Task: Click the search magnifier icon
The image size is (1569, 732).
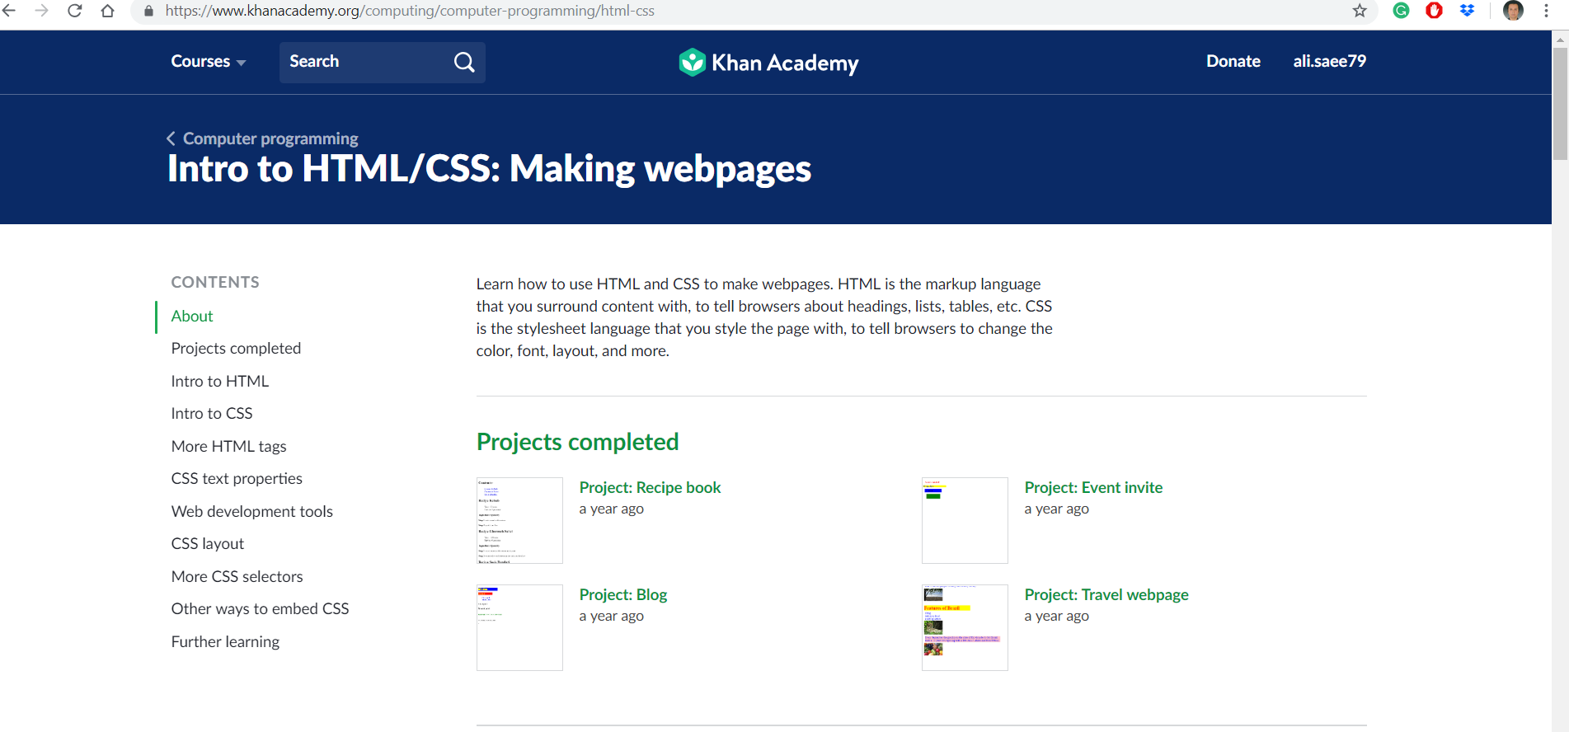Action: click(464, 62)
